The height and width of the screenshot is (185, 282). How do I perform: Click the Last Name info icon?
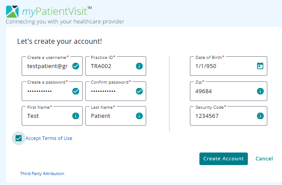(139, 116)
